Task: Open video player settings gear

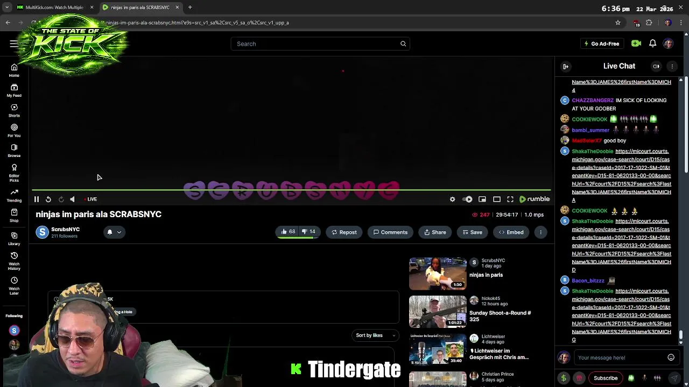Action: (x=452, y=199)
